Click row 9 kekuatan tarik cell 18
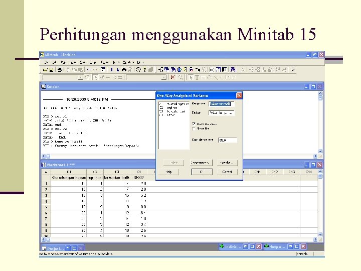The width and height of the screenshot is (361, 271). pyautogui.click(x=117, y=230)
